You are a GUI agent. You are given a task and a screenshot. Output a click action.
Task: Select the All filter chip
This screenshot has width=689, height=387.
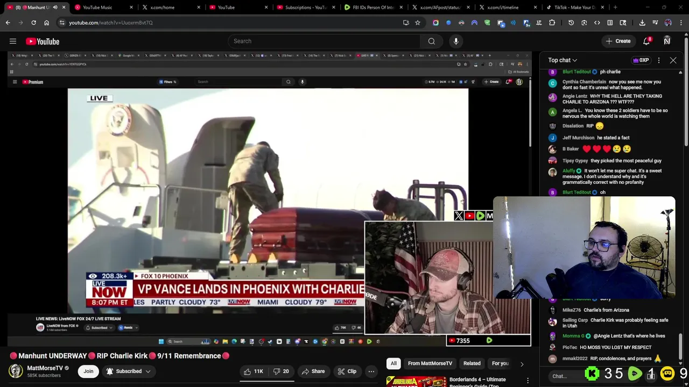393,364
